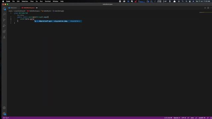Open the Code application menu
Image resolution: width=212 pixels, height=119 pixels.
(x=8, y=1)
